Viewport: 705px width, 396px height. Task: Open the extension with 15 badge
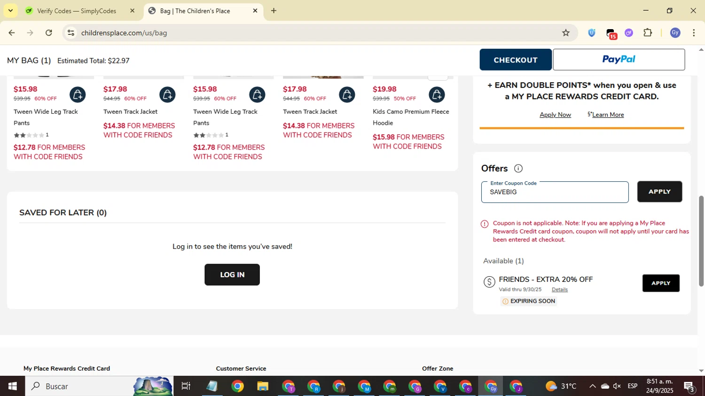[x=611, y=34]
